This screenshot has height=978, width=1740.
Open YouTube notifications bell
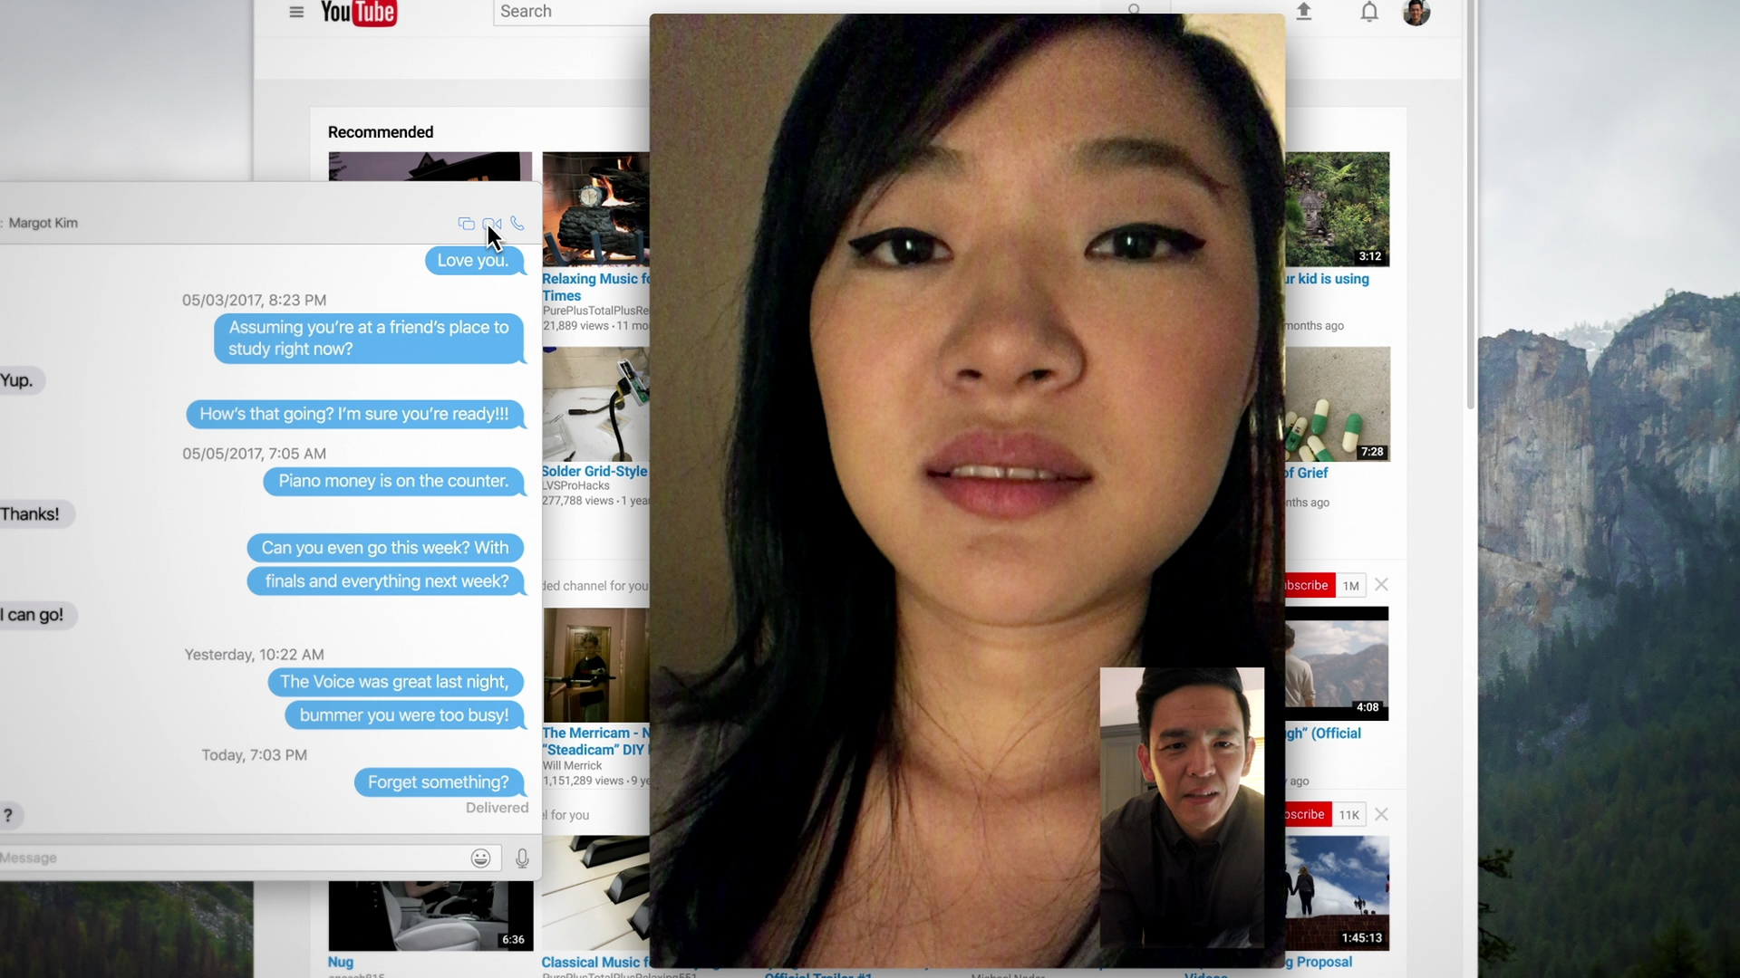[x=1369, y=12]
